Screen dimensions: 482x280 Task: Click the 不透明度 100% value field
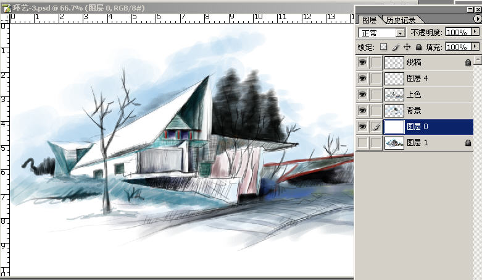[x=459, y=32]
